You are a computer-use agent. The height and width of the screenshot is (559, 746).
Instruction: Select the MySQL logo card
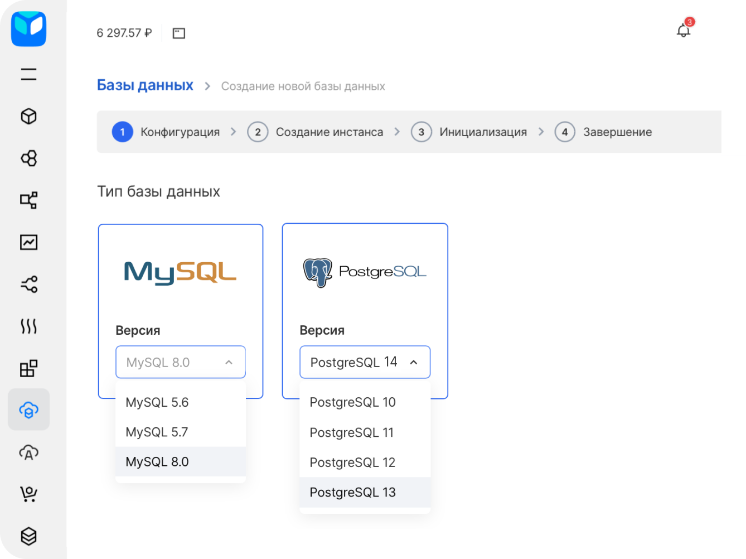tap(180, 272)
